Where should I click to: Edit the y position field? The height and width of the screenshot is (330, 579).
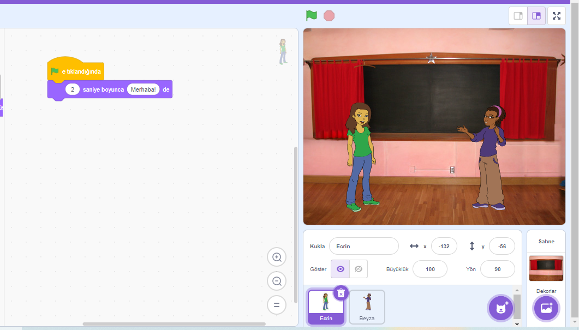click(x=502, y=246)
